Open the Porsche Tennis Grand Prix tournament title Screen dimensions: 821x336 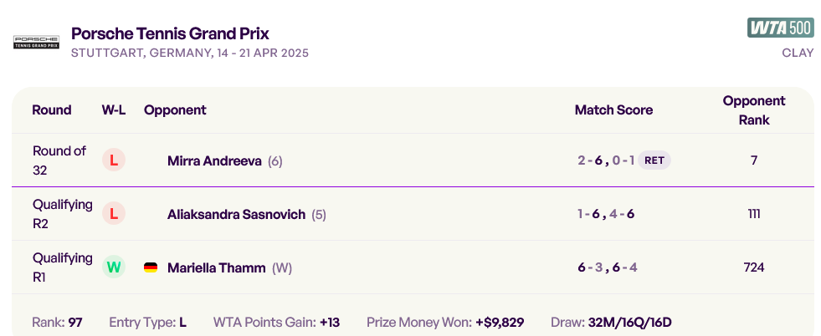[170, 33]
